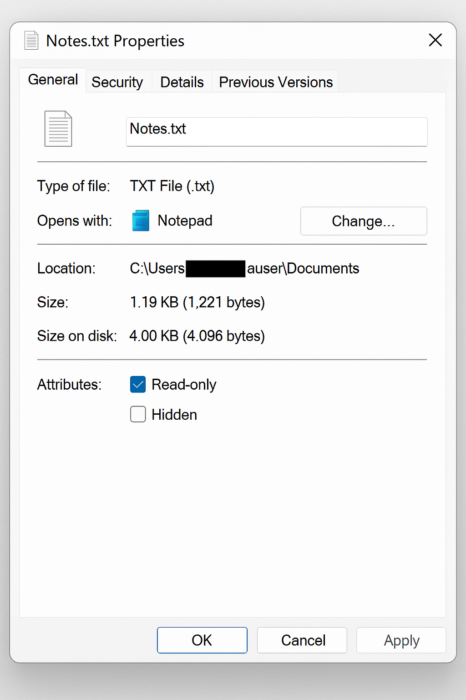Click the Size on disk value
The width and height of the screenshot is (466, 700).
(197, 336)
